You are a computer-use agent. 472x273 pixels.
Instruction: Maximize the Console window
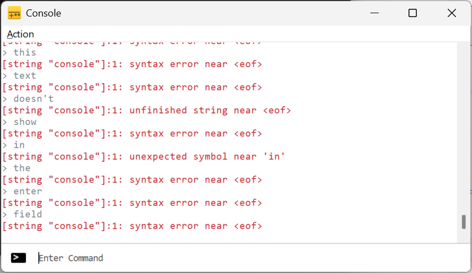coord(412,13)
